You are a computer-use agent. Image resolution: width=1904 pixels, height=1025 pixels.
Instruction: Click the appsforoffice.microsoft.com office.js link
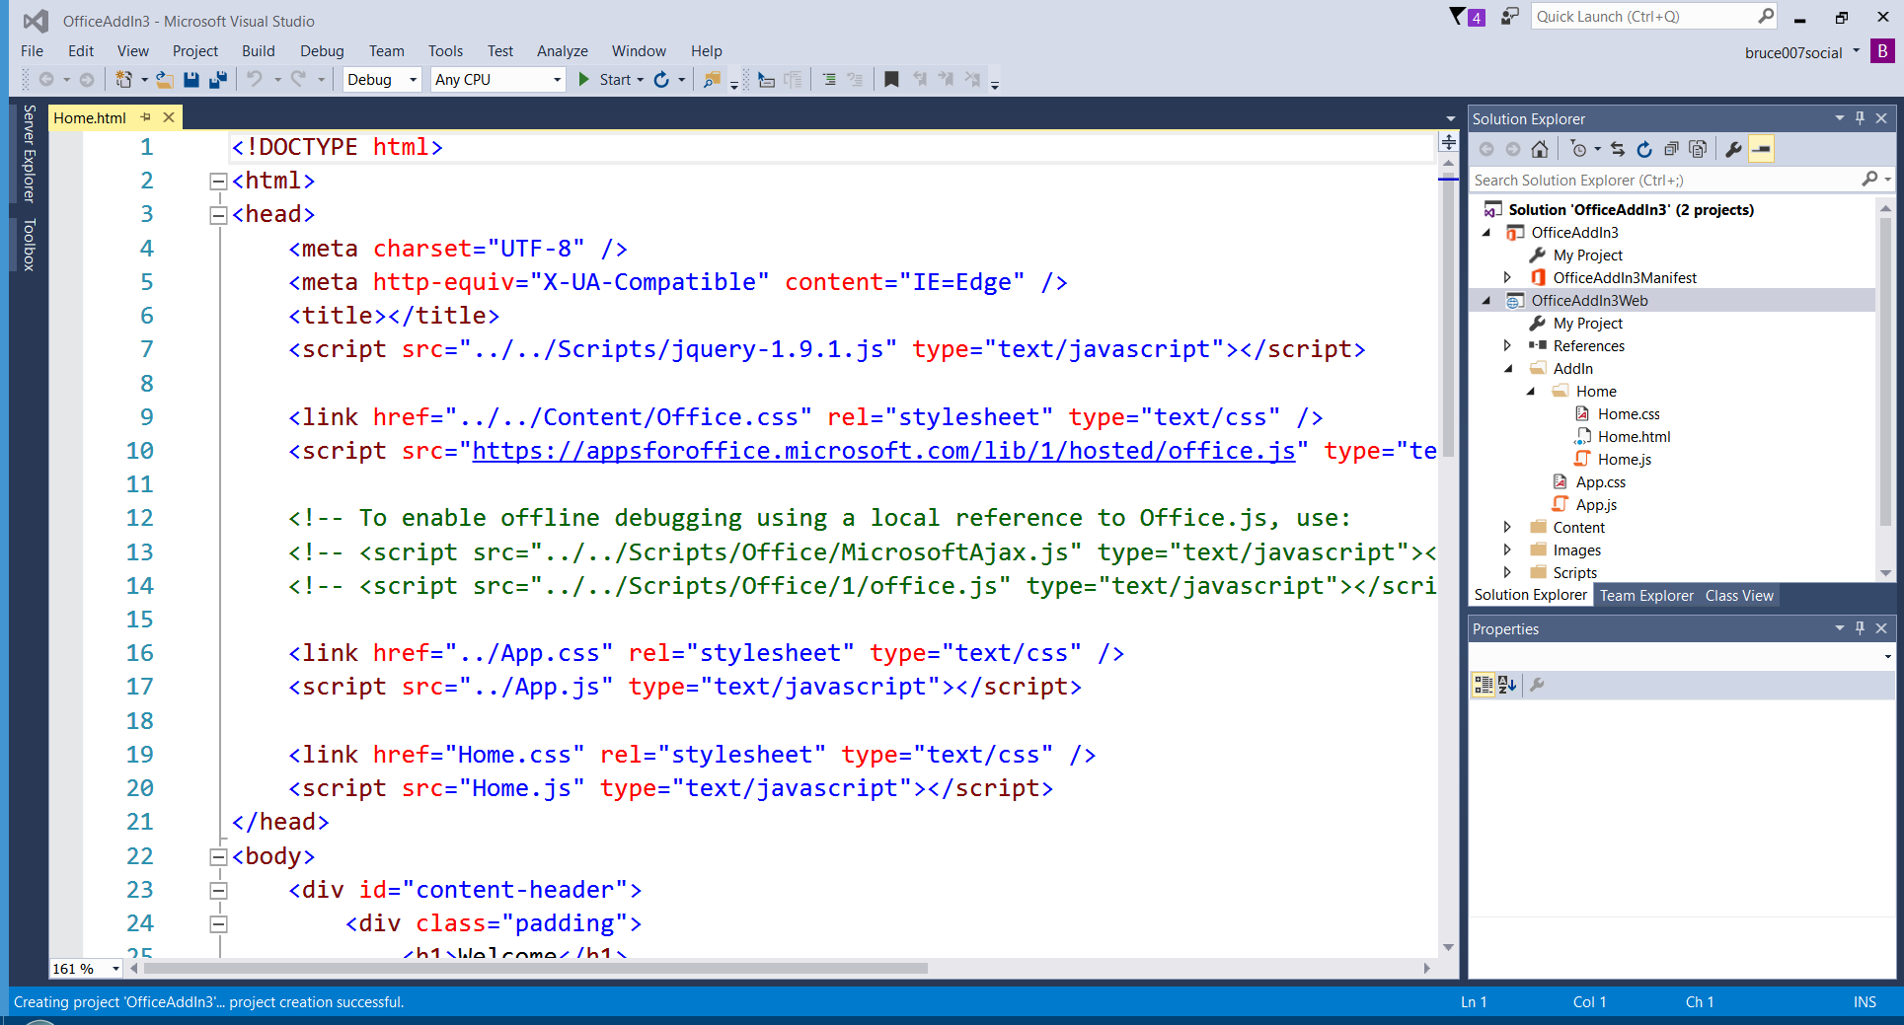pyautogui.click(x=883, y=451)
